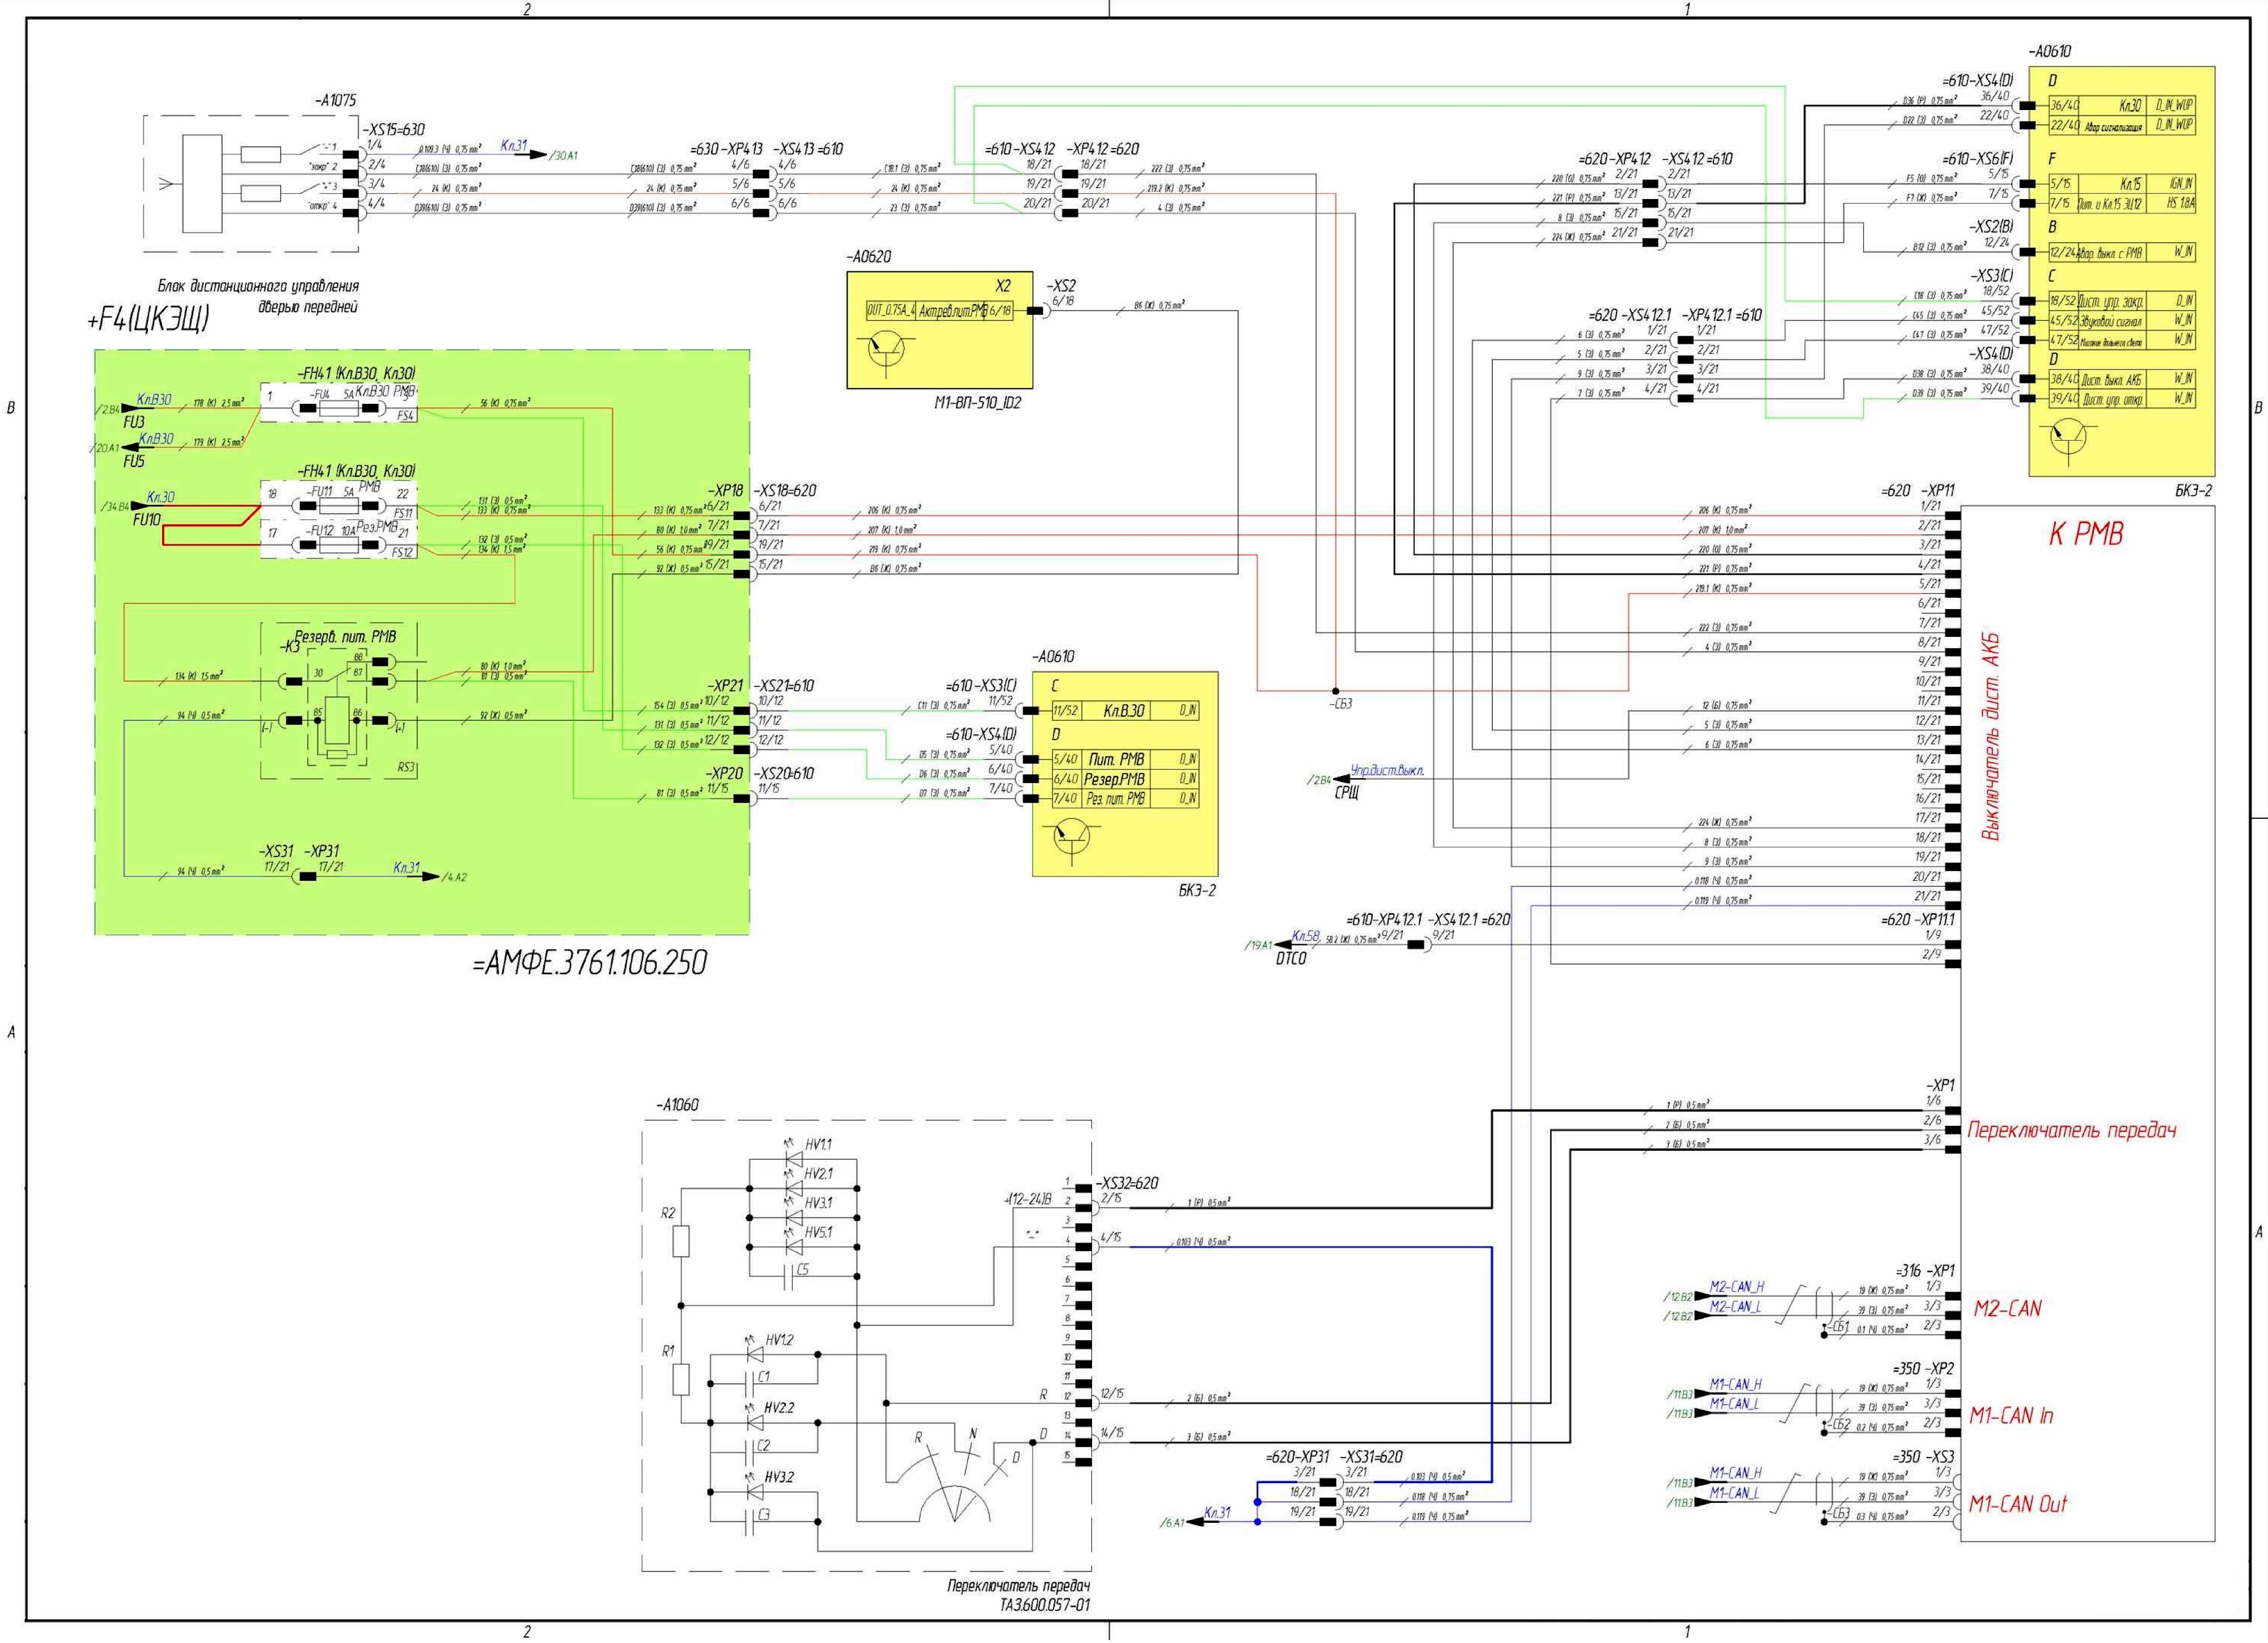Click the 'FU3' fuse reference

click(x=134, y=422)
